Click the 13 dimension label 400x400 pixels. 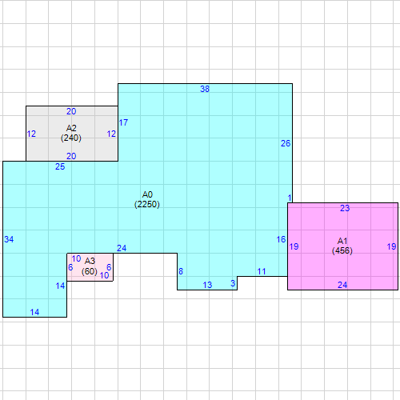tap(207, 285)
